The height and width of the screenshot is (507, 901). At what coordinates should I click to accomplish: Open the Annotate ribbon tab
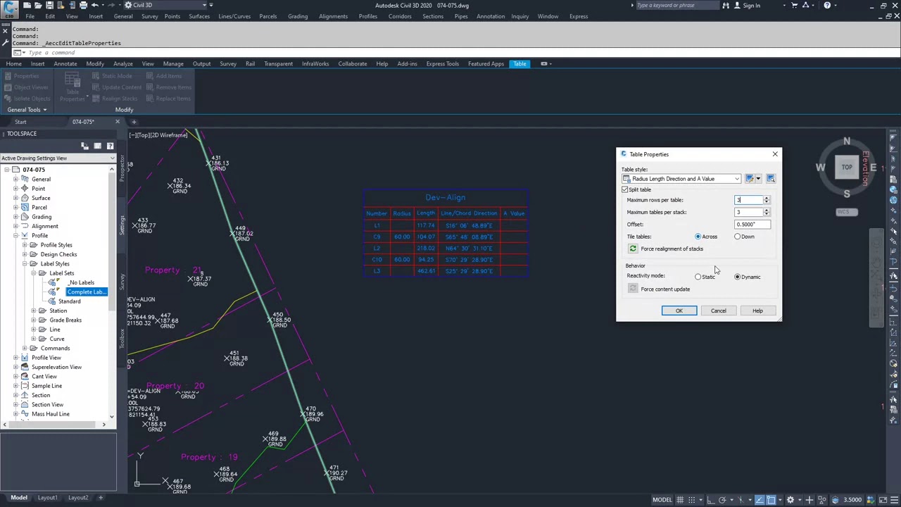pyautogui.click(x=65, y=63)
